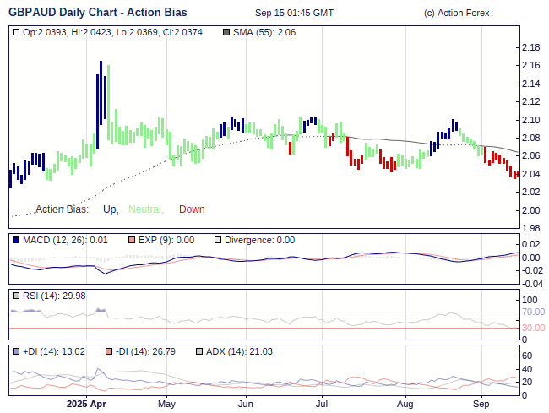This screenshot has height=413, width=549.
Task: Select the green 'Neutral' Action Bias label
Action: pyautogui.click(x=145, y=209)
